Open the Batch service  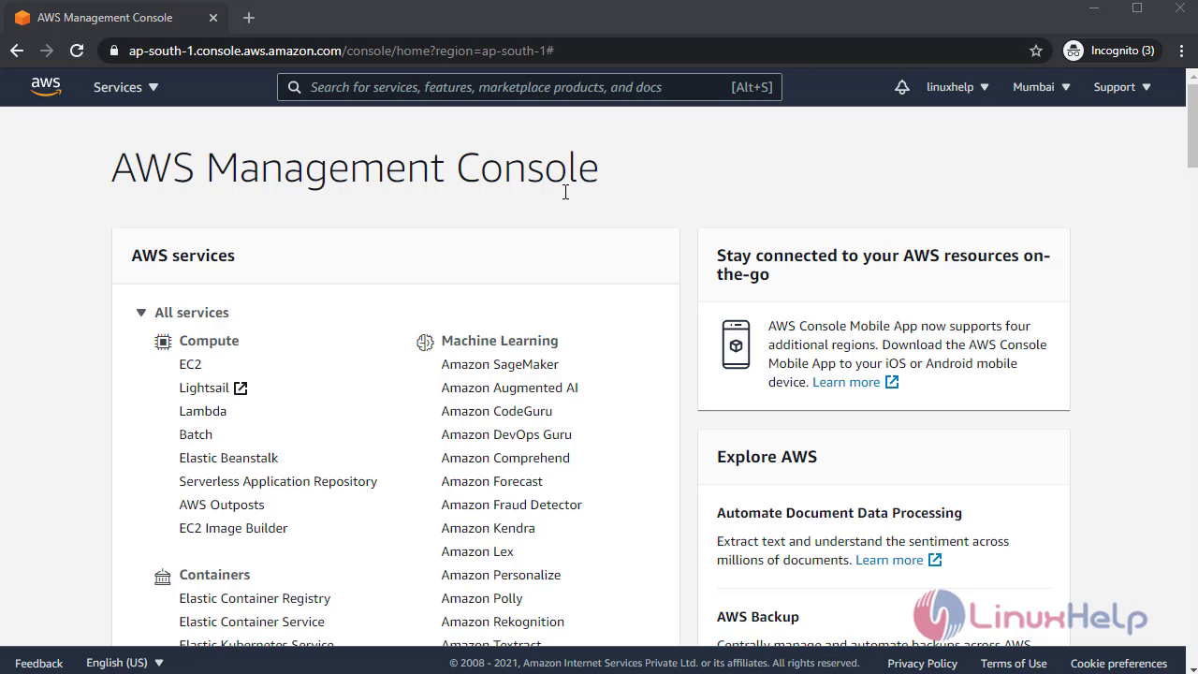(x=196, y=434)
